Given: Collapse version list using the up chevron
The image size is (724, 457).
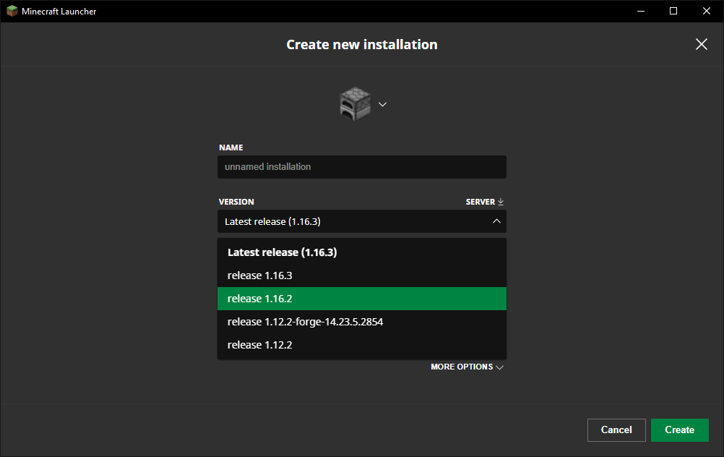Looking at the screenshot, I should point(496,221).
